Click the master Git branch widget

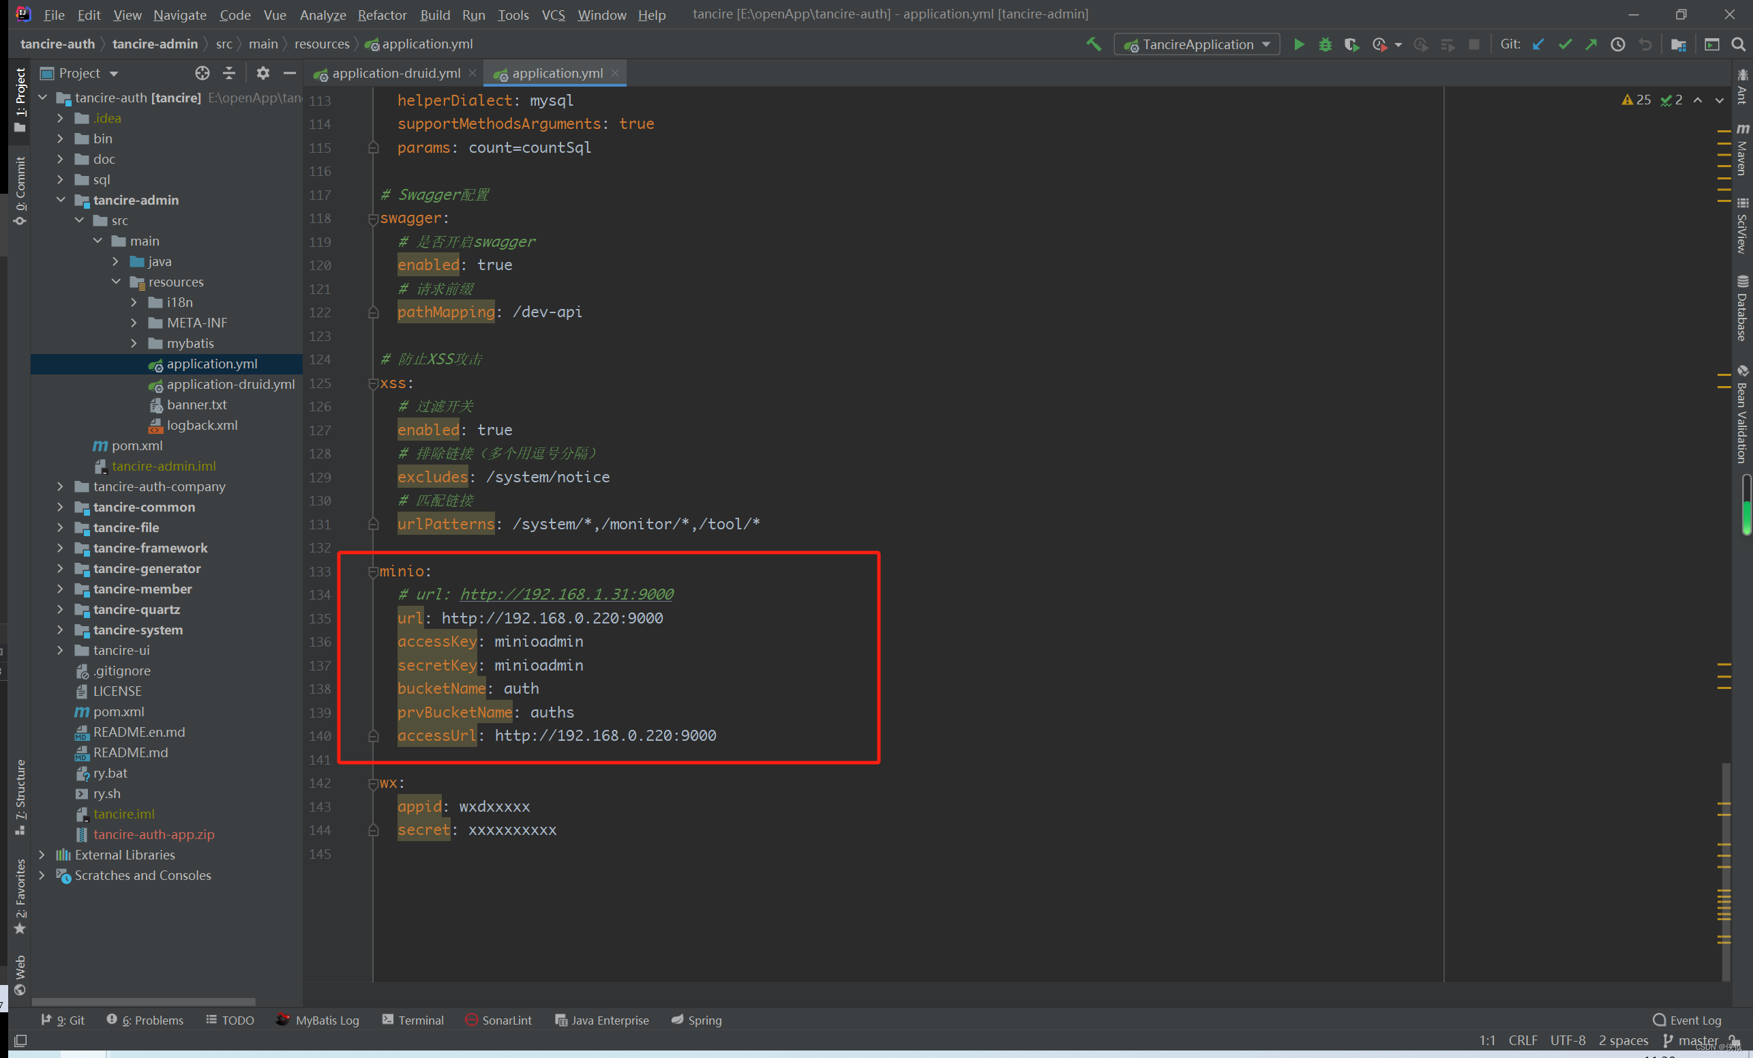pos(1690,1040)
